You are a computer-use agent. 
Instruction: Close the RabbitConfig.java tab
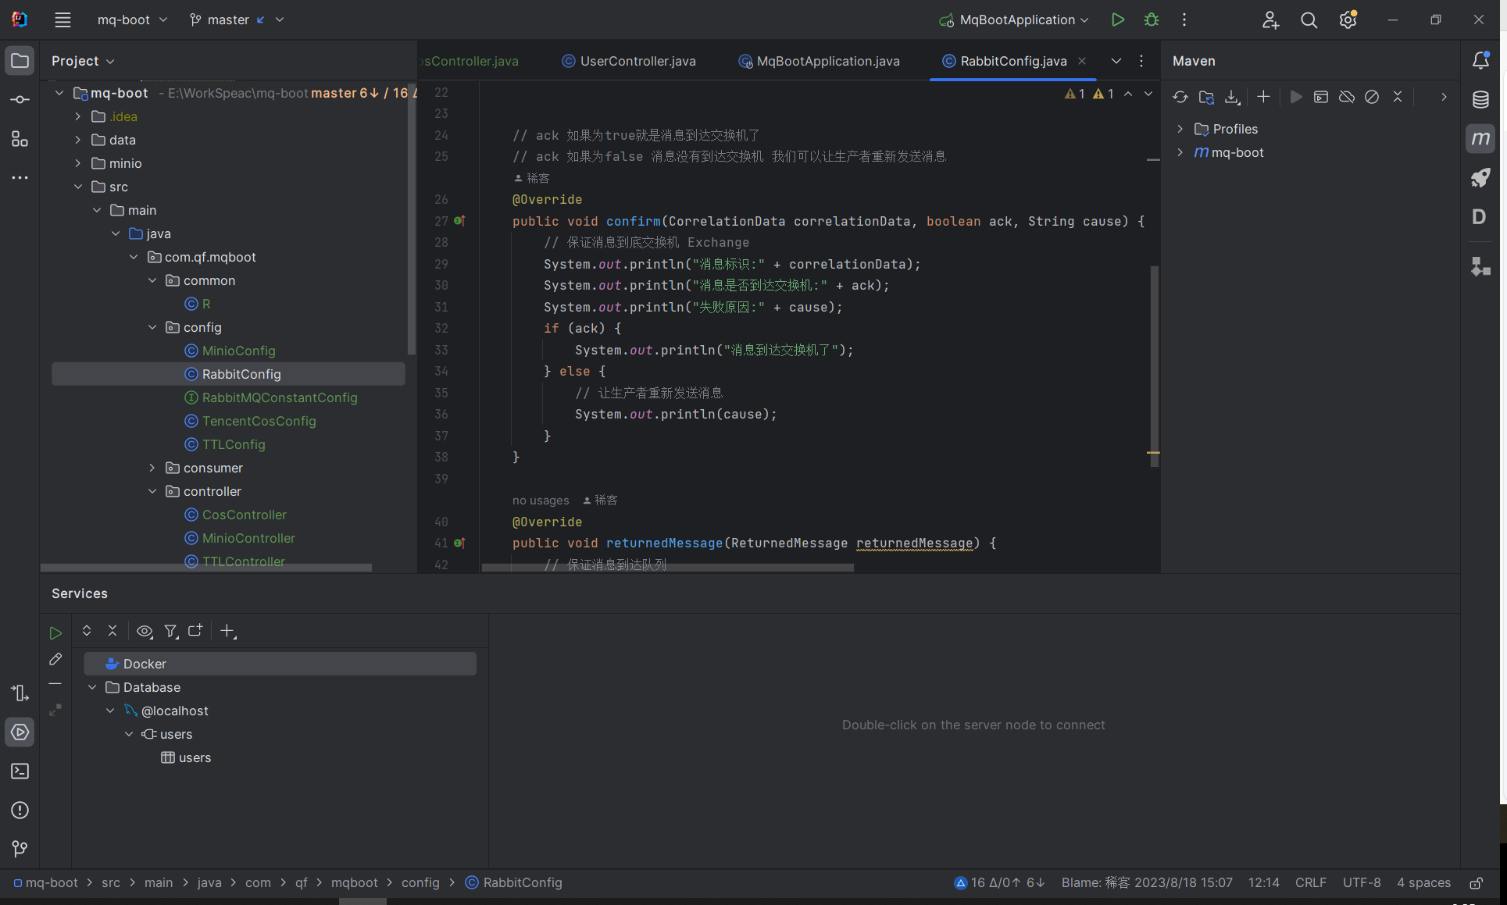[x=1082, y=61]
